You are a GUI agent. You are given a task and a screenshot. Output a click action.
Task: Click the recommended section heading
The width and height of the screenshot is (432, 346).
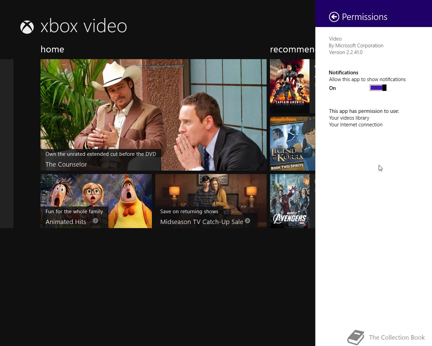tap(293, 49)
